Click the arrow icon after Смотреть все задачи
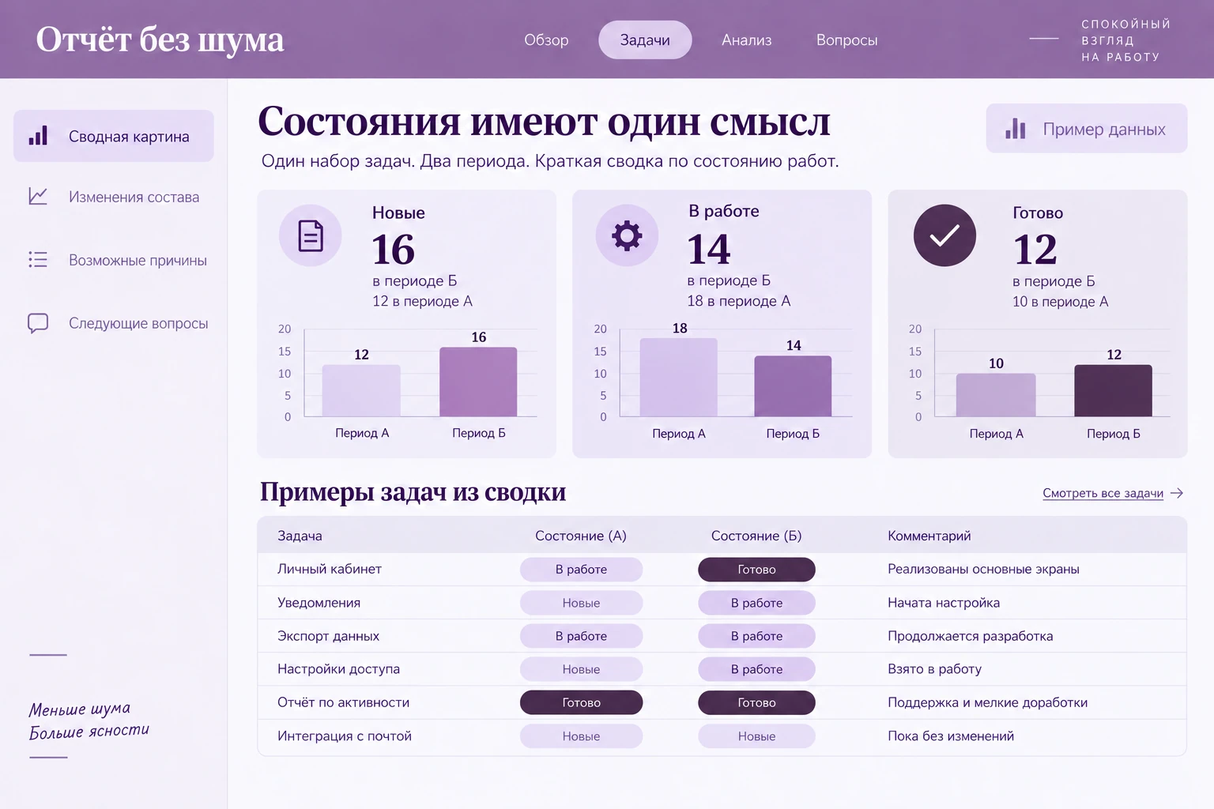 click(x=1177, y=493)
